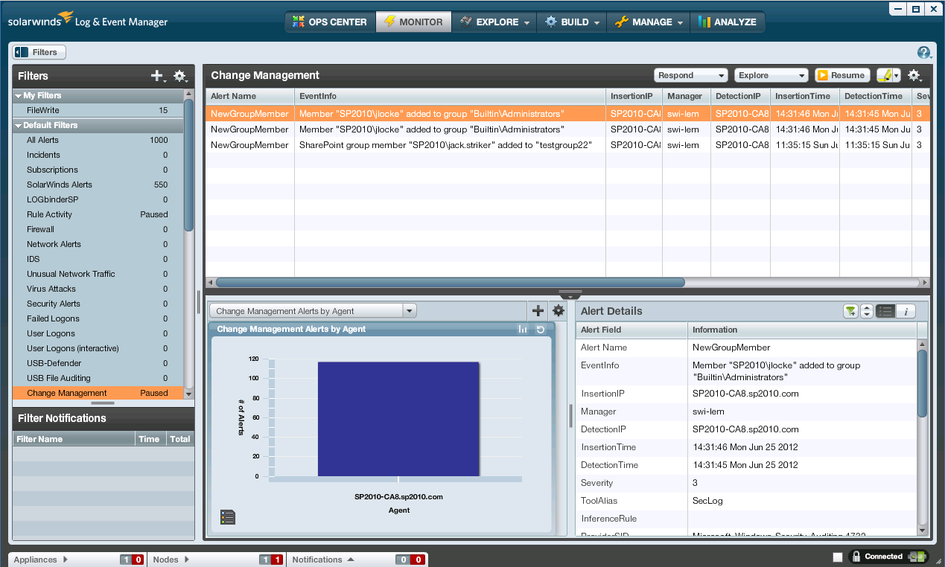Viewport: 945px width, 567px height.
Task: Sort by the Manager column header
Action: click(x=686, y=96)
